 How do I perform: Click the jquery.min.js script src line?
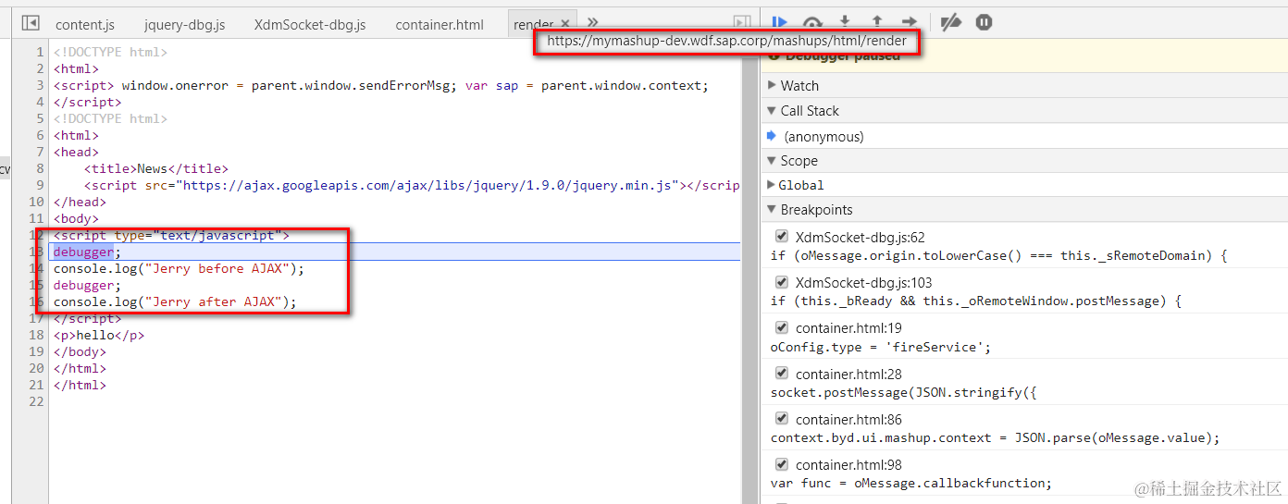click(x=412, y=185)
